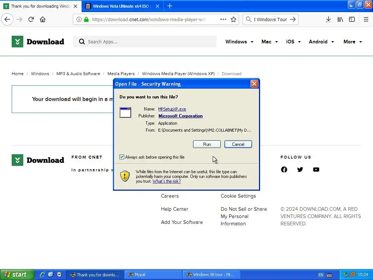Open the MPSetupXP.exe file name link
This screenshot has height=280, width=373.
pos(172,109)
